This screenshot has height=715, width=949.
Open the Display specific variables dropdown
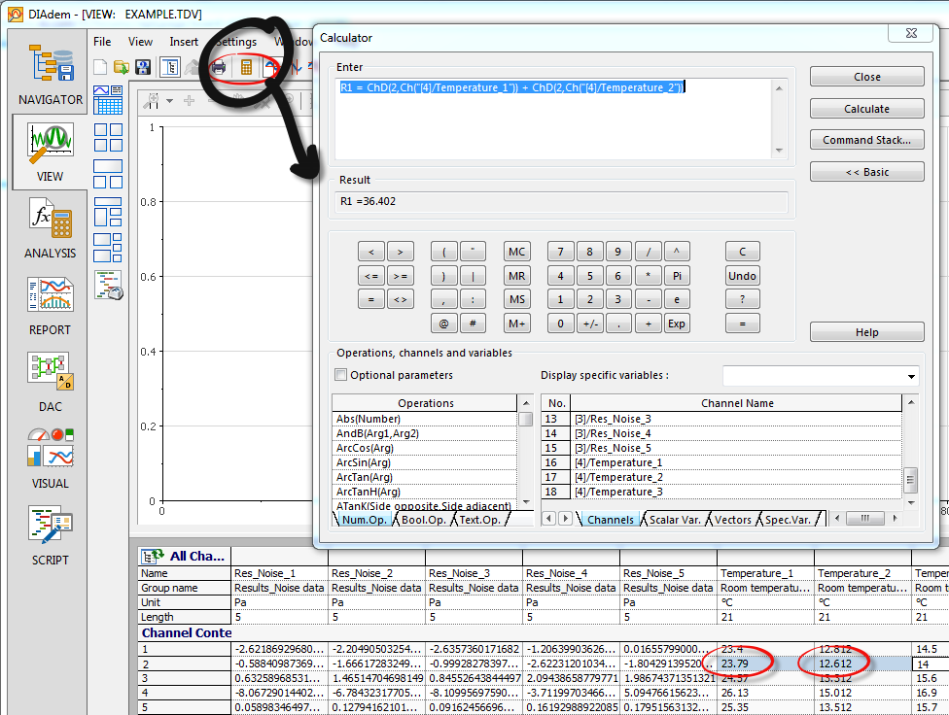pos(911,376)
